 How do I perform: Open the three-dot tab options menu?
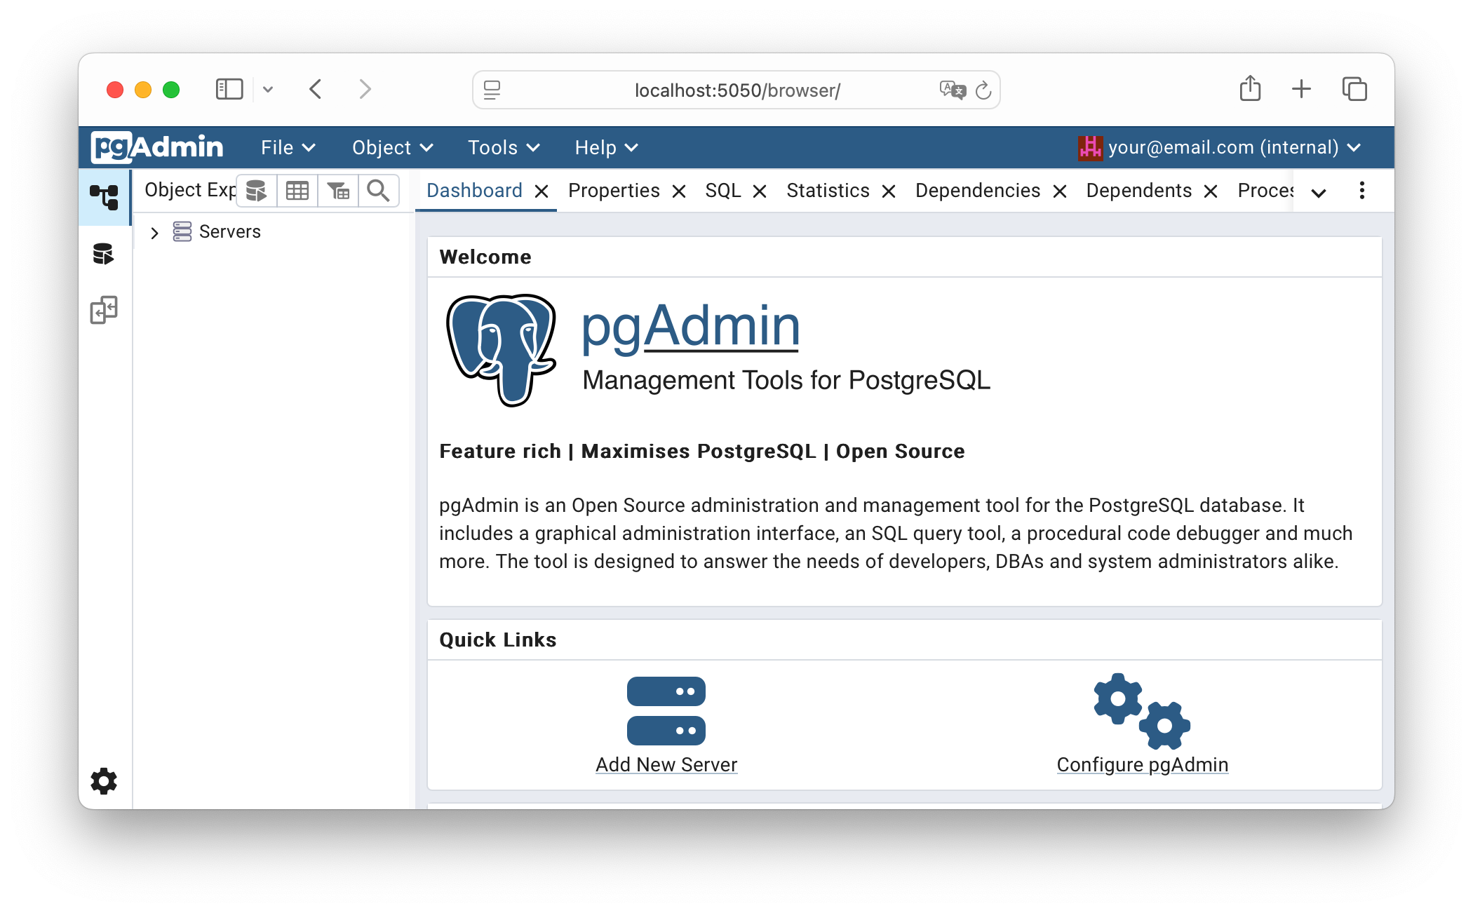tap(1361, 190)
